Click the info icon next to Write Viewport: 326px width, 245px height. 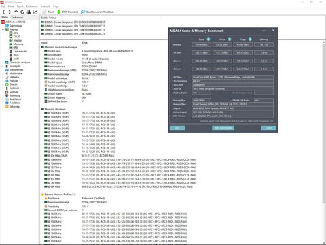tap(230, 39)
